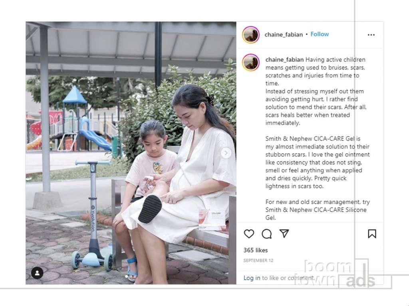The image size is (409, 306).
Task: Click the mother and daughter photo
Action: (x=131, y=153)
